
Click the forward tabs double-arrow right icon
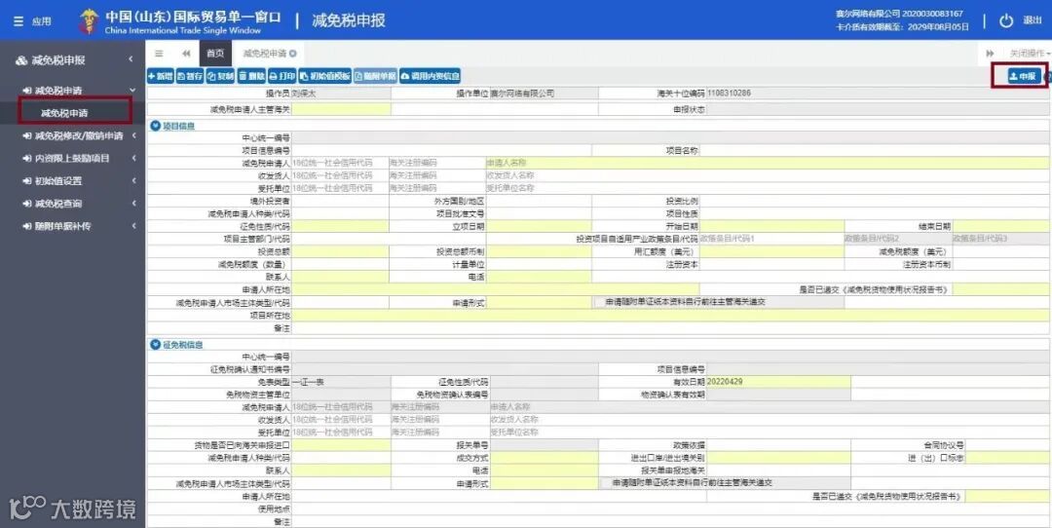click(990, 54)
